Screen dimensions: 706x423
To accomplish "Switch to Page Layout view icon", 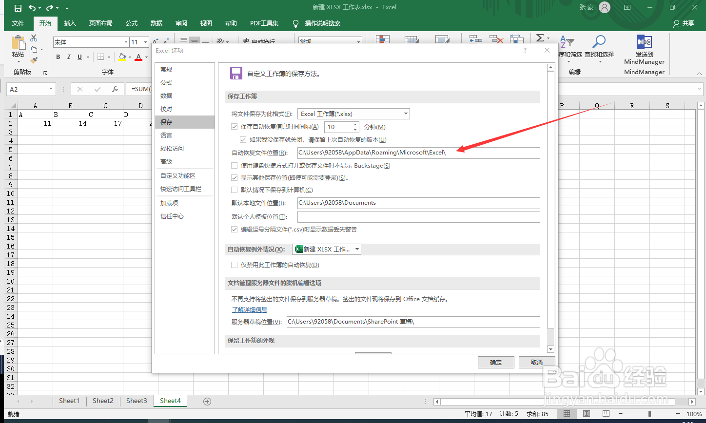I will click(x=586, y=414).
